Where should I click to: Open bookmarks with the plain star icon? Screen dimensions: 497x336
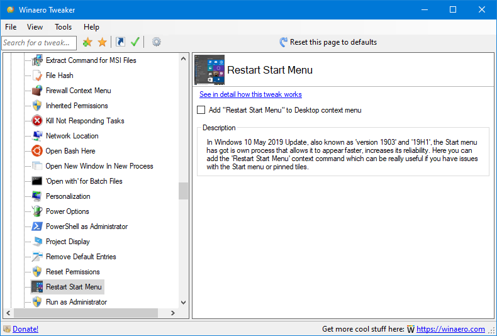click(103, 42)
